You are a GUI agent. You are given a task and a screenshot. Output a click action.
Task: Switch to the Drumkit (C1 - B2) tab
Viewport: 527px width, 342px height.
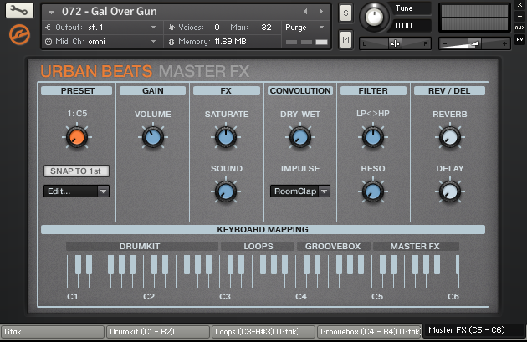tap(156, 332)
